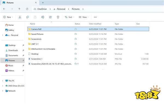Viewport: 164px width, 104px height.
Task: Unpin icon next to Desktop sidebar item
Action: click(x=23, y=45)
